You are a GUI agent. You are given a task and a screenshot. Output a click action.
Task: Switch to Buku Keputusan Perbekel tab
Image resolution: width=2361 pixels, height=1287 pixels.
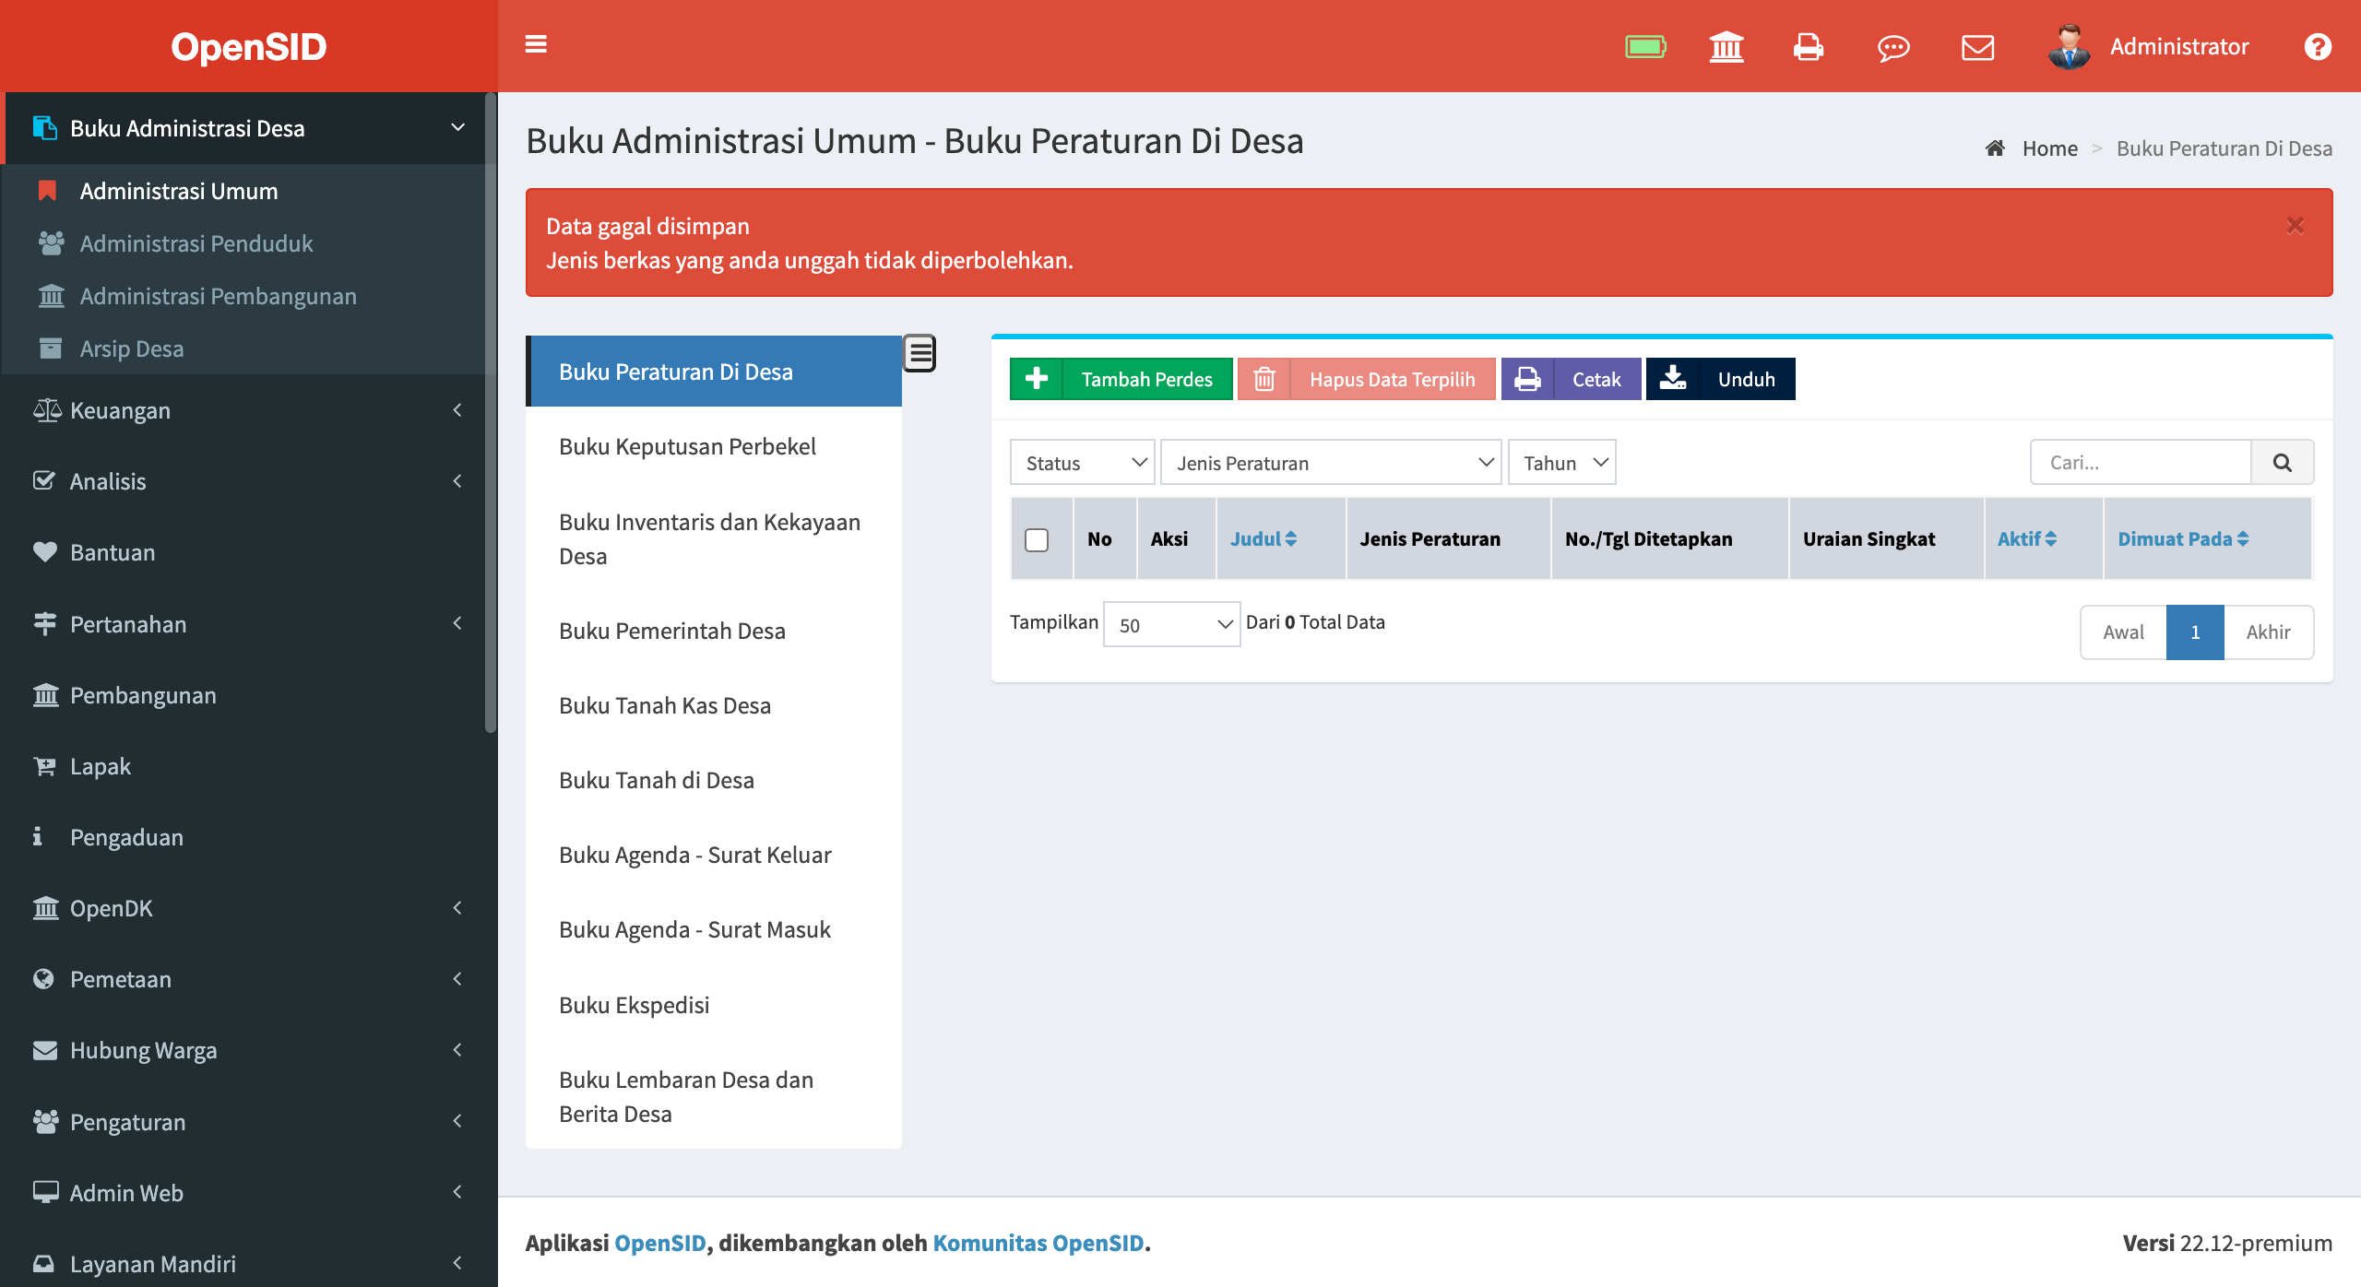686,446
